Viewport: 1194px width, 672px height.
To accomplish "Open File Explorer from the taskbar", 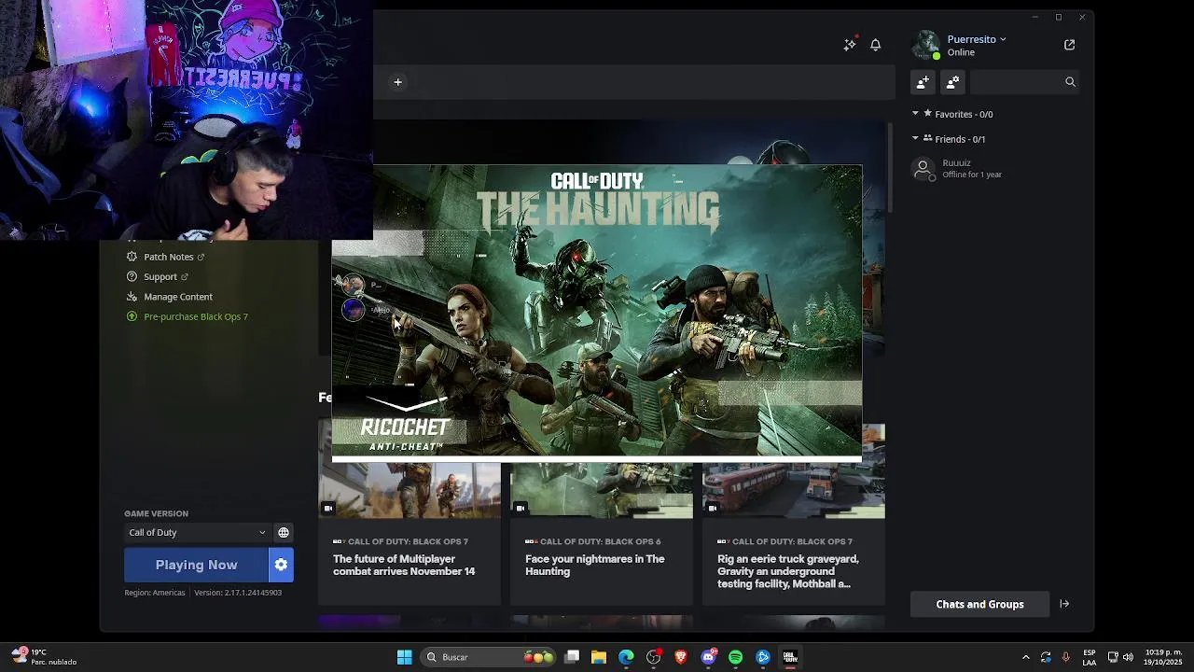I will 599,657.
